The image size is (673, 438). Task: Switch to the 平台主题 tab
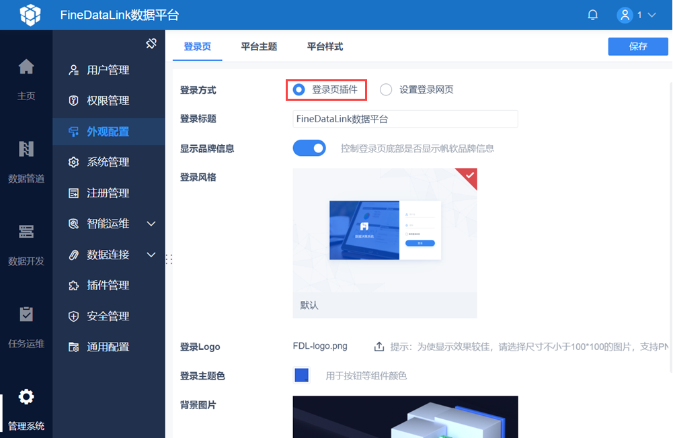(x=260, y=47)
